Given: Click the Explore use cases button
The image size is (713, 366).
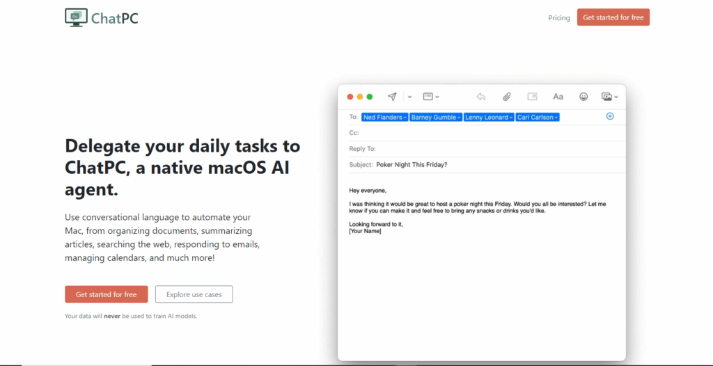Looking at the screenshot, I should pos(194,294).
